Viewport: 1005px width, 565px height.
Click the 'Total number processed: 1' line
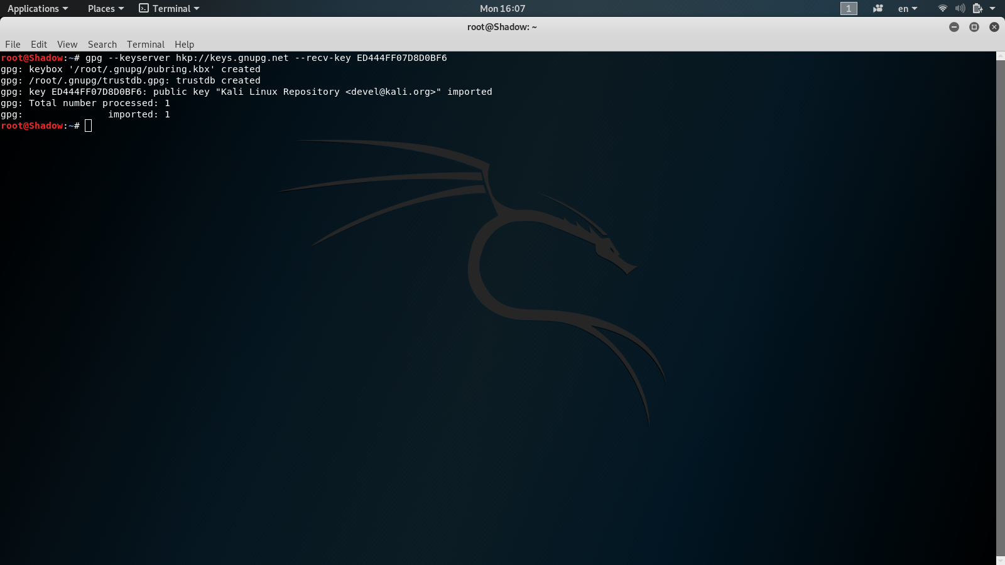tap(85, 103)
